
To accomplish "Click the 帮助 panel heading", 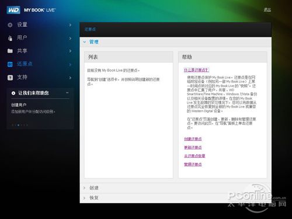I will point(187,57).
